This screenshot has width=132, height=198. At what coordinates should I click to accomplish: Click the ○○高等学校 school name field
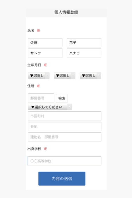tap(65, 161)
